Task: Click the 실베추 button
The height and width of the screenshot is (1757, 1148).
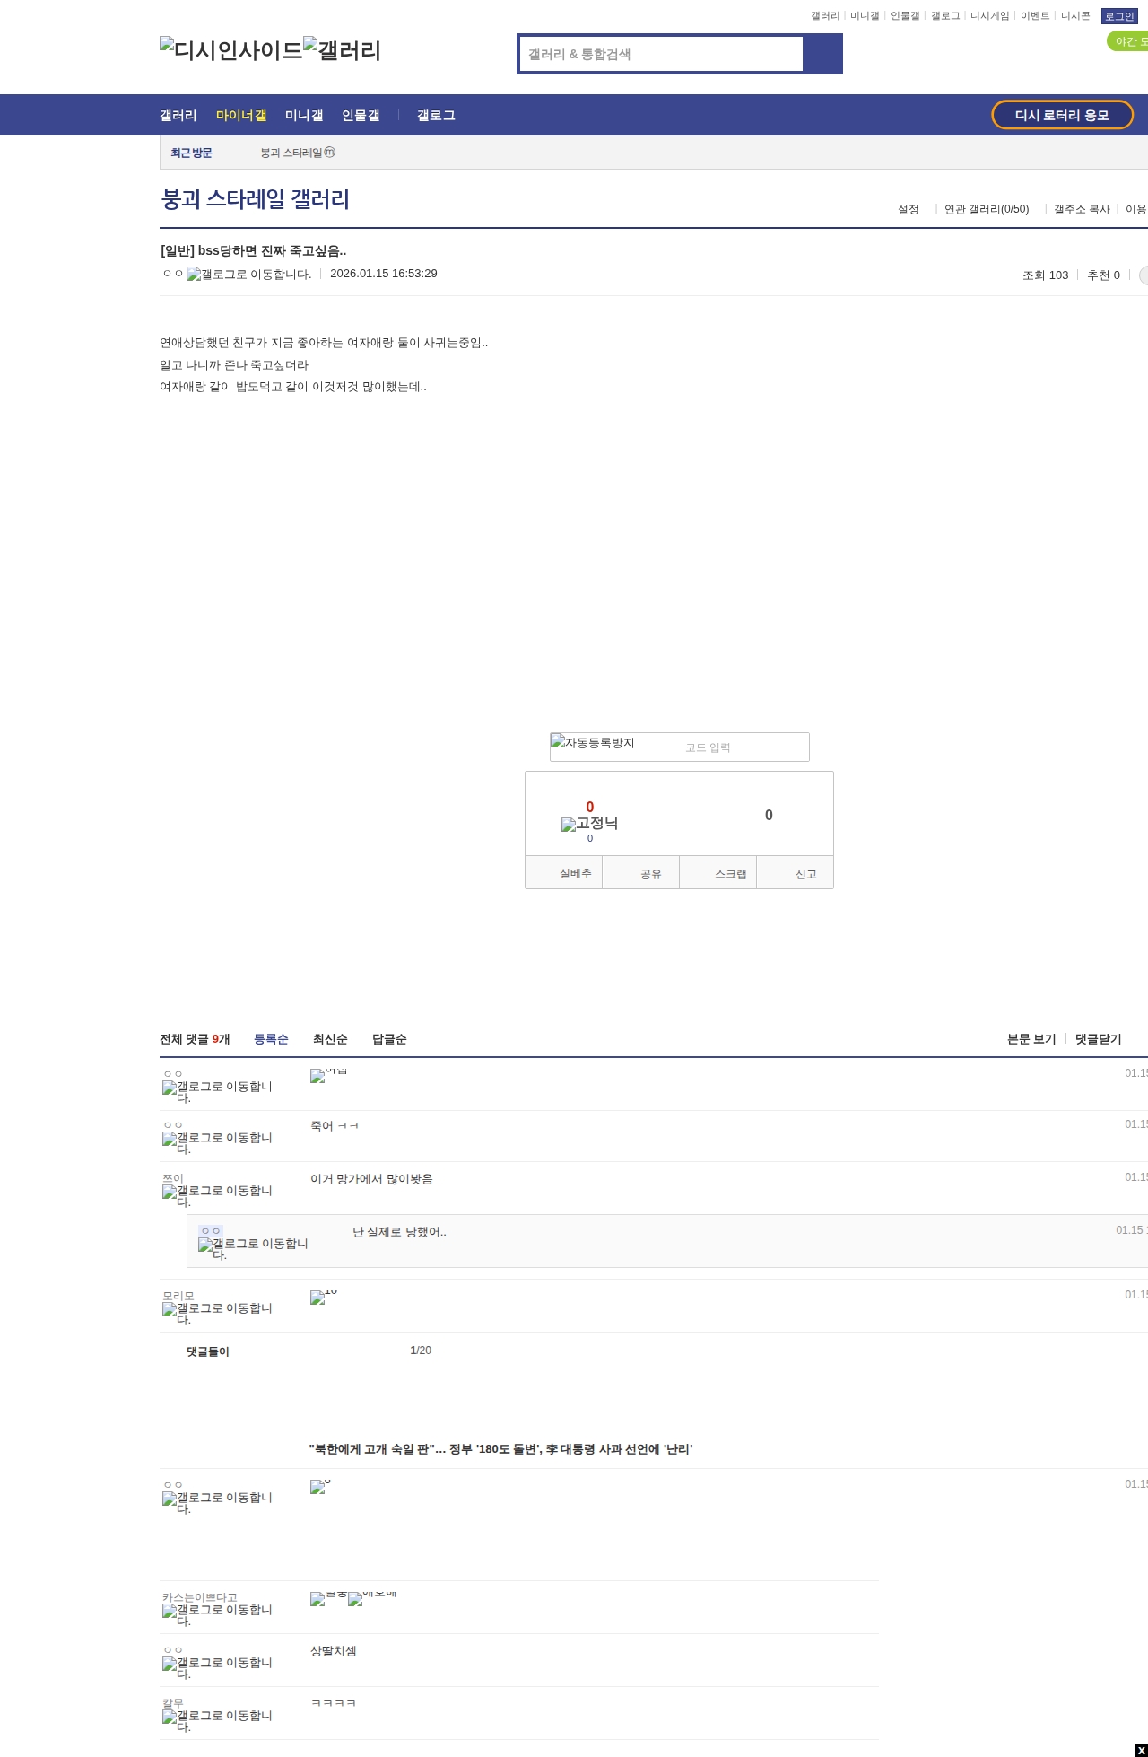Action: pos(564,873)
